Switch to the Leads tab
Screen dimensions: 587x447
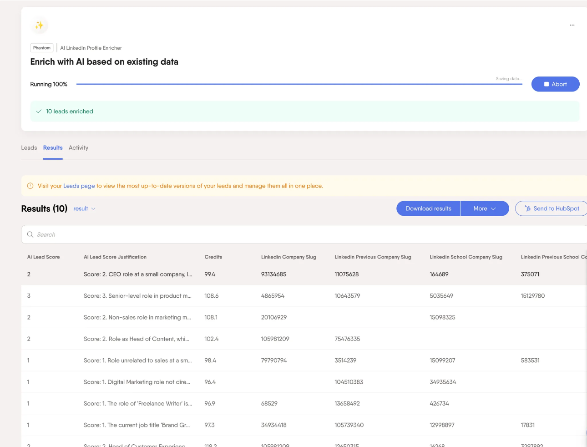click(29, 148)
